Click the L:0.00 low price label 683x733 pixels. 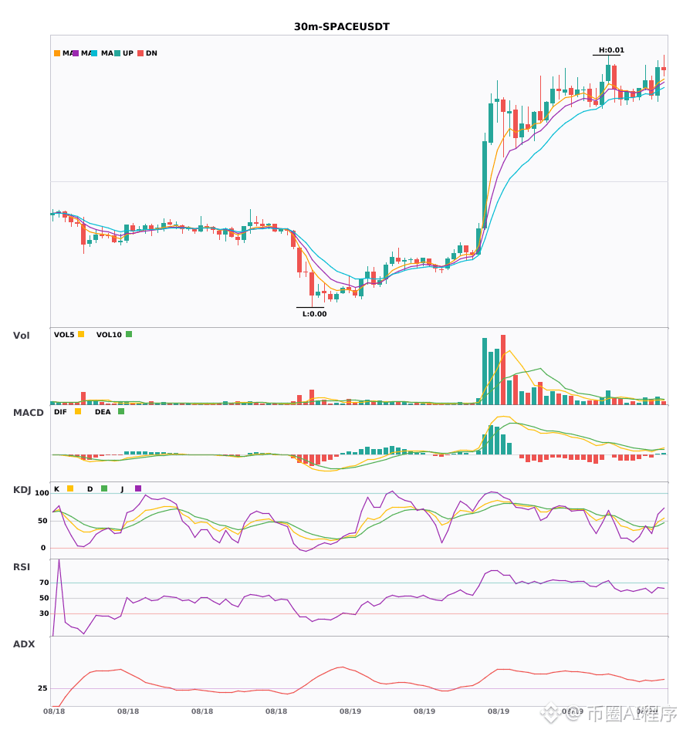[315, 314]
